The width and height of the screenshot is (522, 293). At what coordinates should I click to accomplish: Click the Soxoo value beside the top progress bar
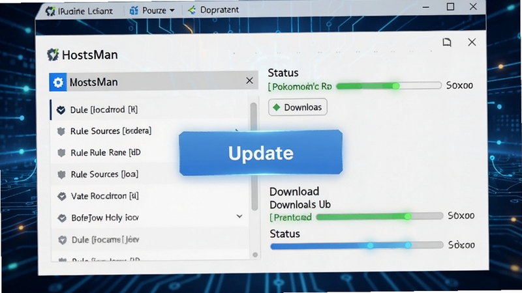click(459, 85)
